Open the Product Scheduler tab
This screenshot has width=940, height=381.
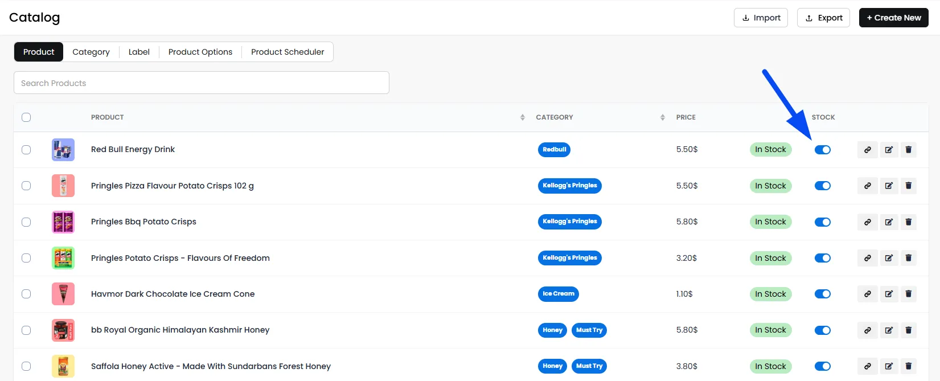click(288, 52)
